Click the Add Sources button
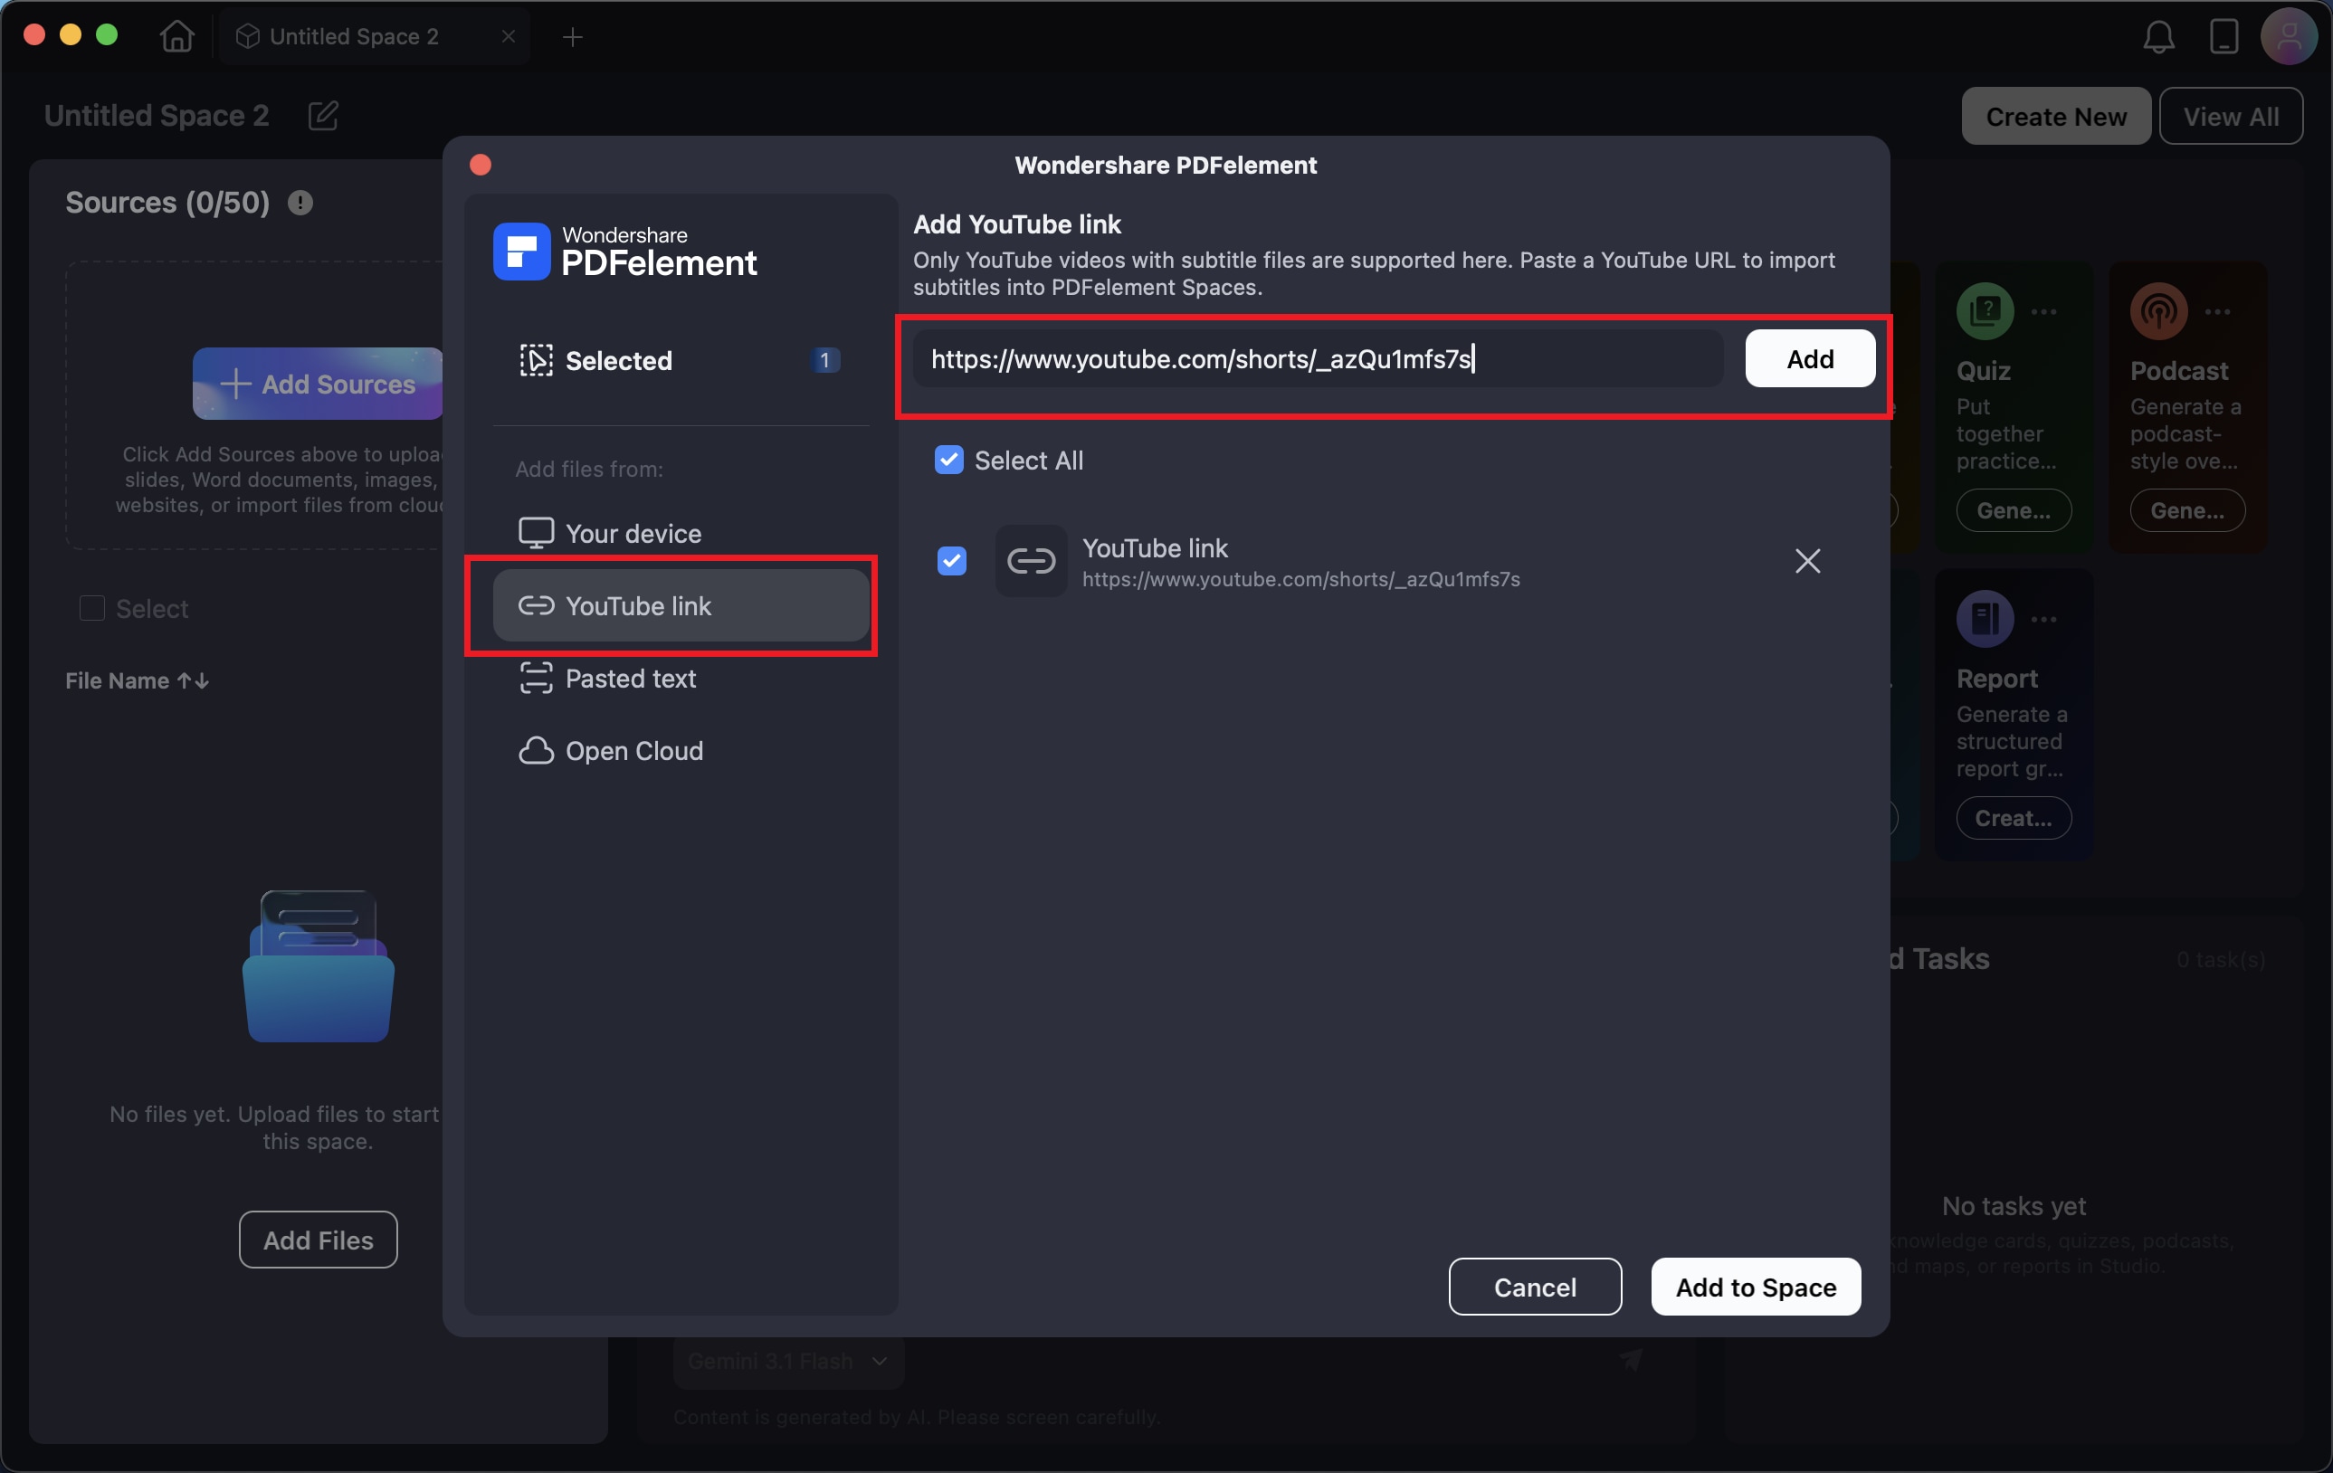 [318, 384]
